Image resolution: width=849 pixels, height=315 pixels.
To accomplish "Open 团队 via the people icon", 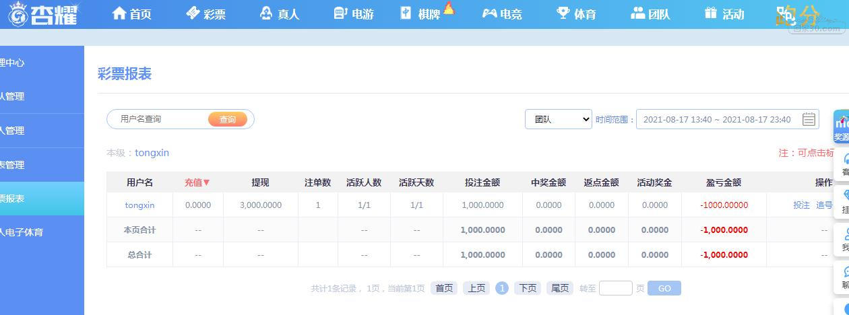I will tap(637, 13).
